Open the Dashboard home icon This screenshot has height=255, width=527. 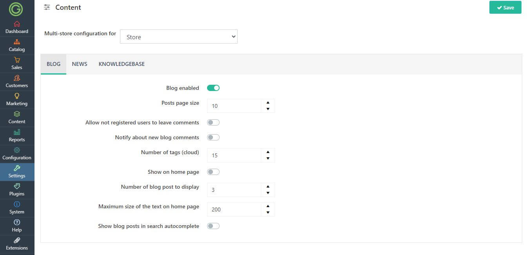17,24
